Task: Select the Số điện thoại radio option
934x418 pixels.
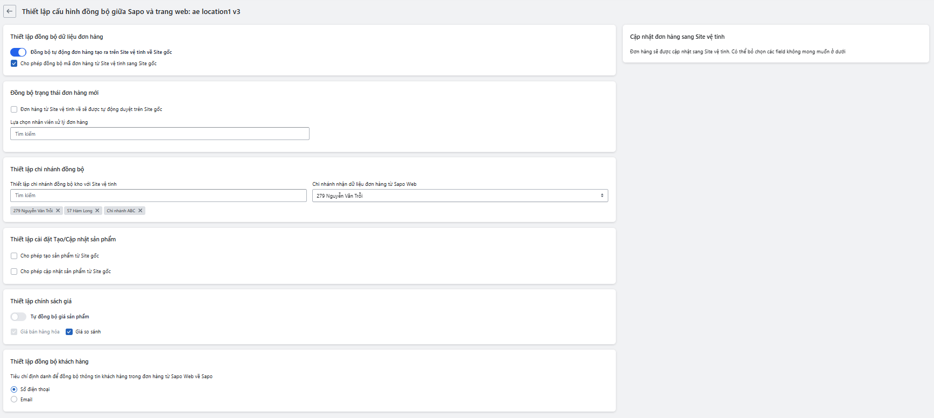Action: pyautogui.click(x=14, y=389)
